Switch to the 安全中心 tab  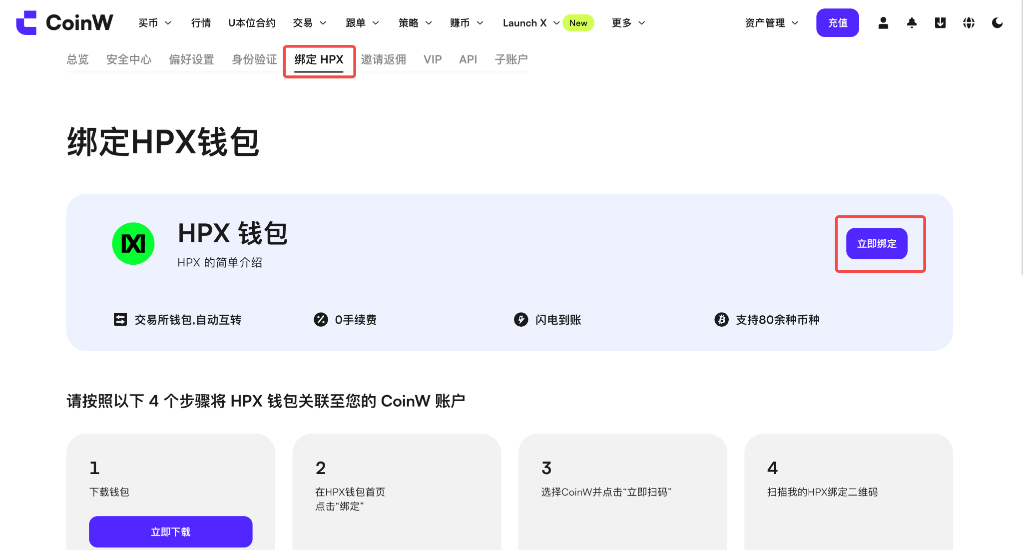coord(129,59)
